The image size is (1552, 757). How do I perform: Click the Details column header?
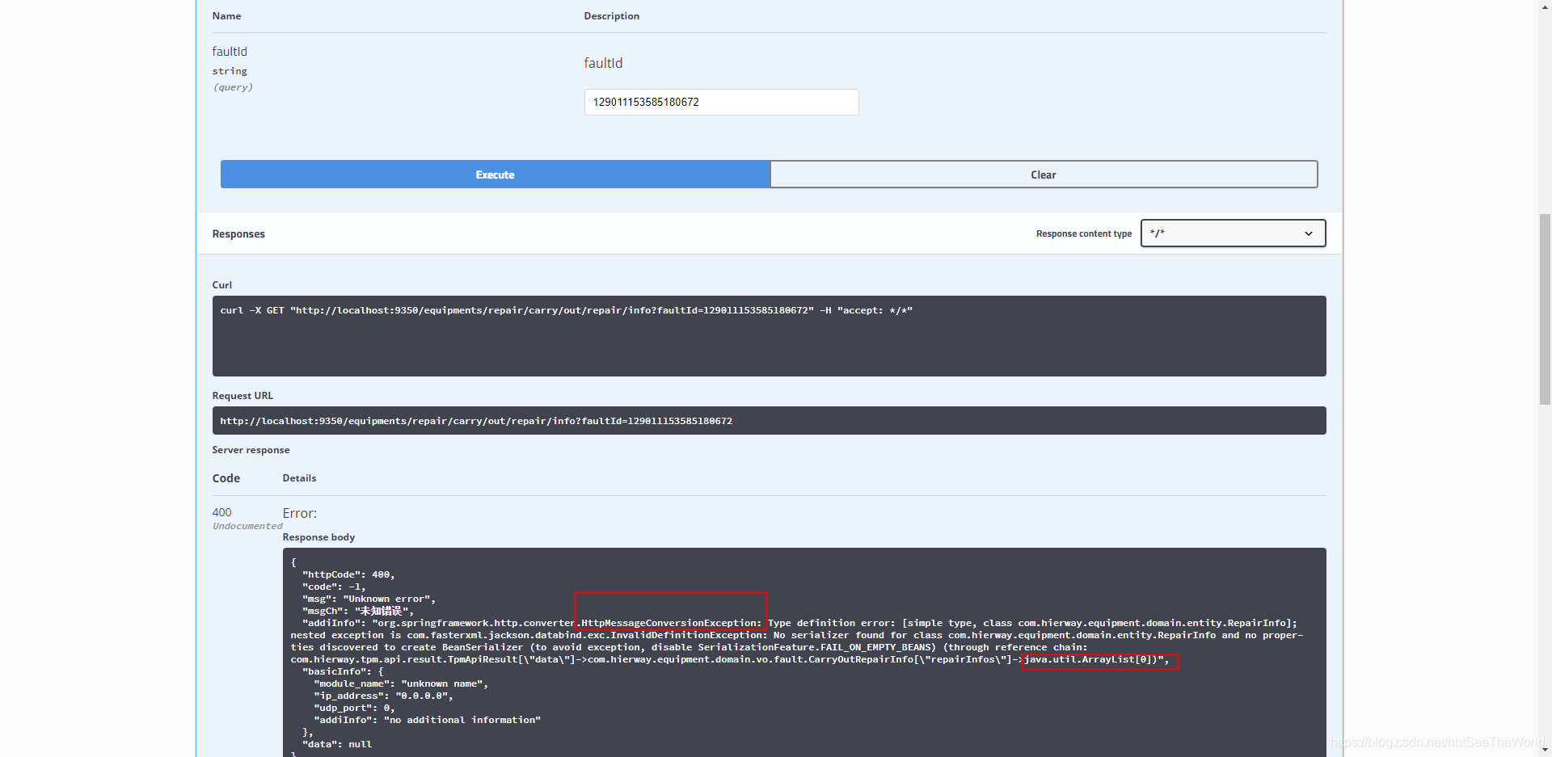click(x=299, y=478)
